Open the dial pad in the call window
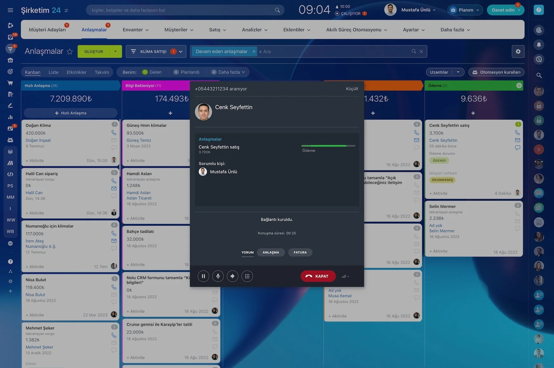Screen dimensions: 554x368 tap(247, 276)
